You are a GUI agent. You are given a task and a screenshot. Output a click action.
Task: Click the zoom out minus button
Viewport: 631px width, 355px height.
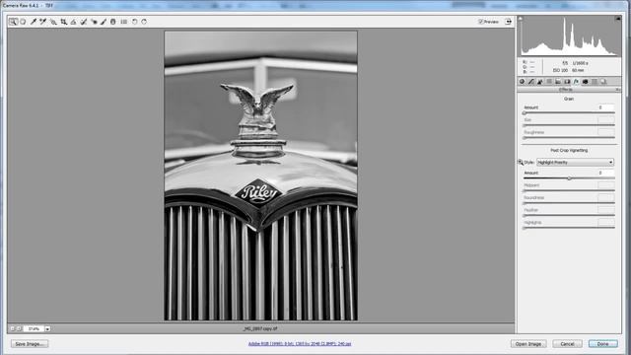point(12,328)
